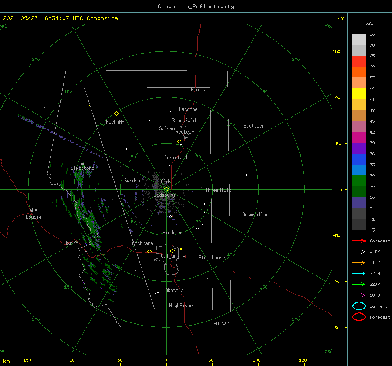Click the Didsbury town label

pos(165,195)
